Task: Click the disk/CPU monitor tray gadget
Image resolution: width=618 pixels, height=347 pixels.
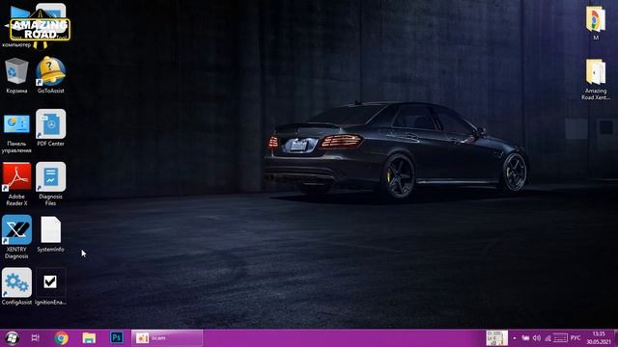Action: pyautogui.click(x=496, y=338)
